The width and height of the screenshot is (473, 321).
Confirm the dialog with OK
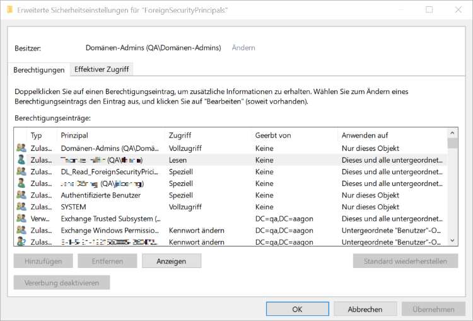coord(297,309)
